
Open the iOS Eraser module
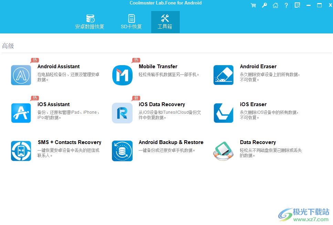[223, 113]
